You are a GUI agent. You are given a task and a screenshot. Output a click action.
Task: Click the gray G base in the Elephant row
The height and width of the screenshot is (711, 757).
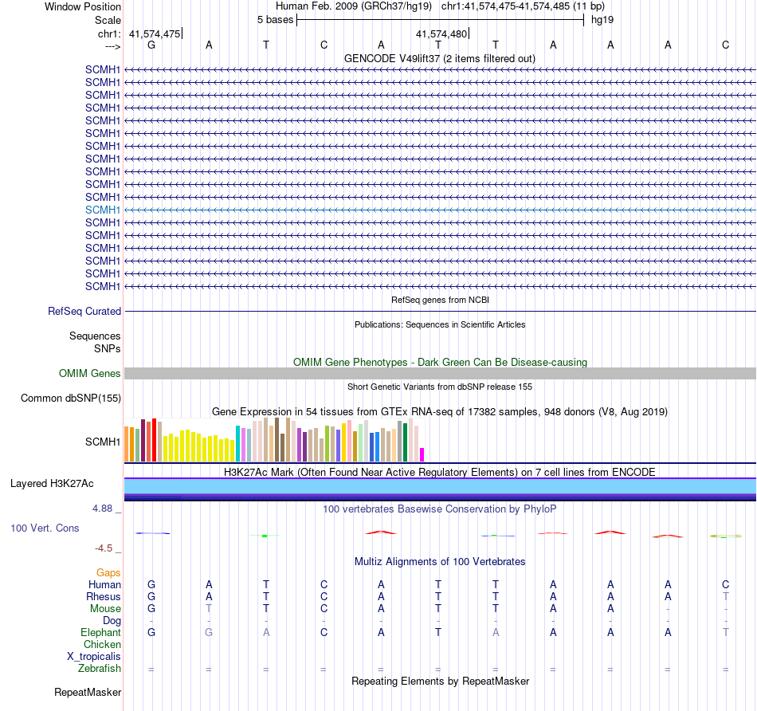coord(209,632)
